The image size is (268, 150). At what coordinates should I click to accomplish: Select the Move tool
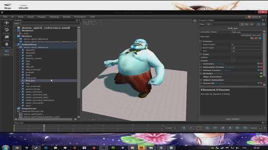(7, 24)
